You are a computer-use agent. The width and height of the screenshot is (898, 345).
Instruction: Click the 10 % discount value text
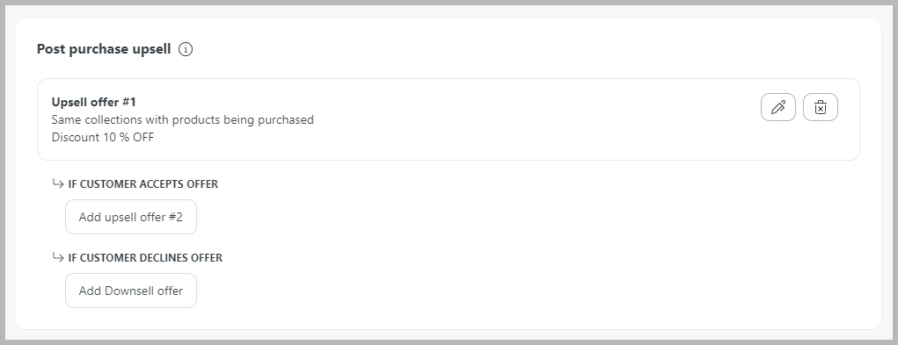[x=116, y=137]
